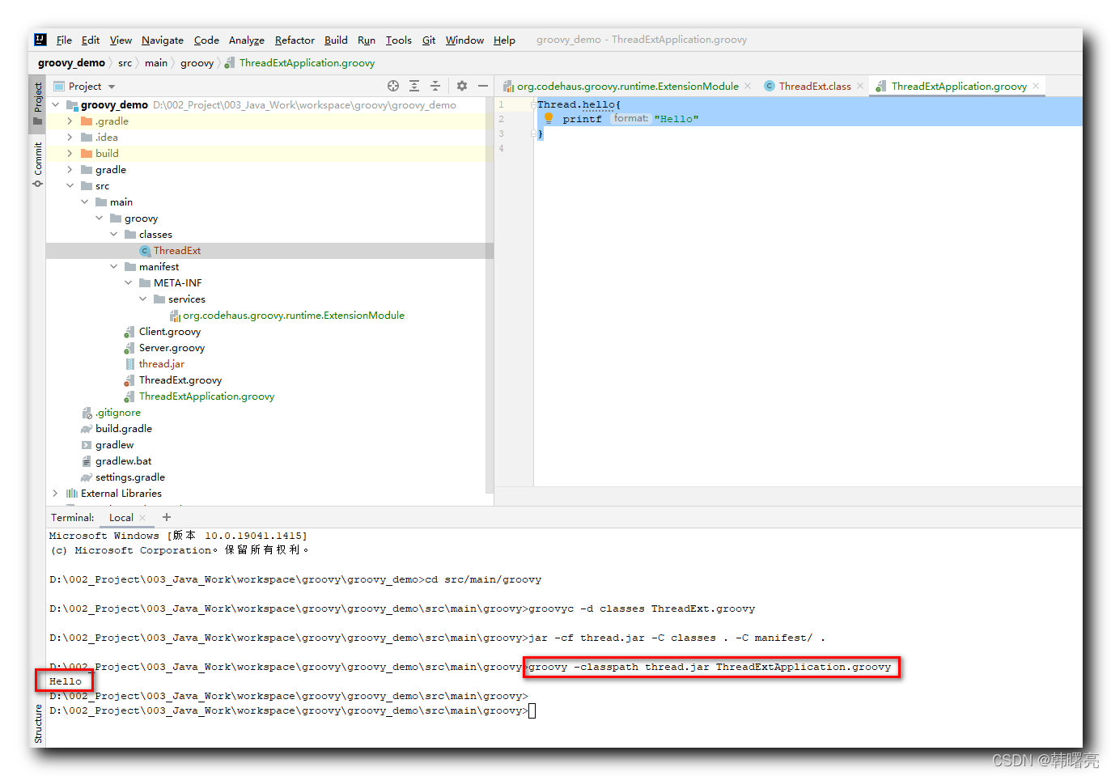1111x776 pixels.
Task: Open the Commit tool window sidebar button
Action: pos(37,164)
